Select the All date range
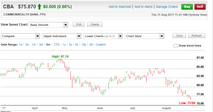 pos(91,44)
